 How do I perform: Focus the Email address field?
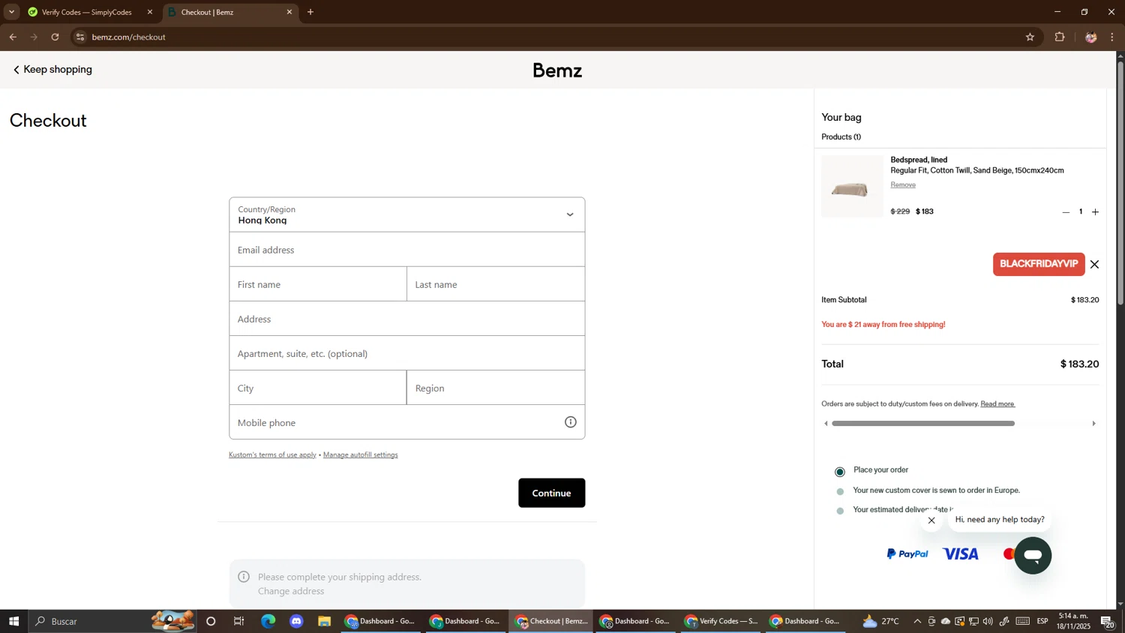tap(407, 250)
